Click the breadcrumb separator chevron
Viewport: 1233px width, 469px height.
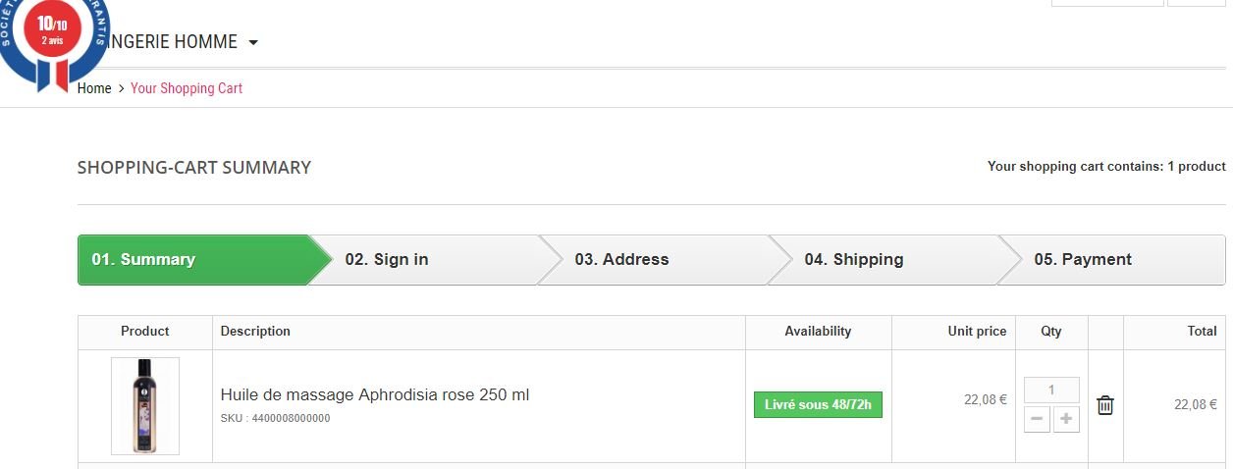click(x=121, y=88)
